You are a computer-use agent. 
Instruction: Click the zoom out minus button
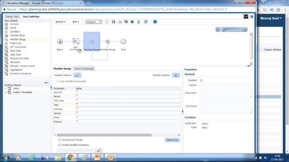point(223,29)
